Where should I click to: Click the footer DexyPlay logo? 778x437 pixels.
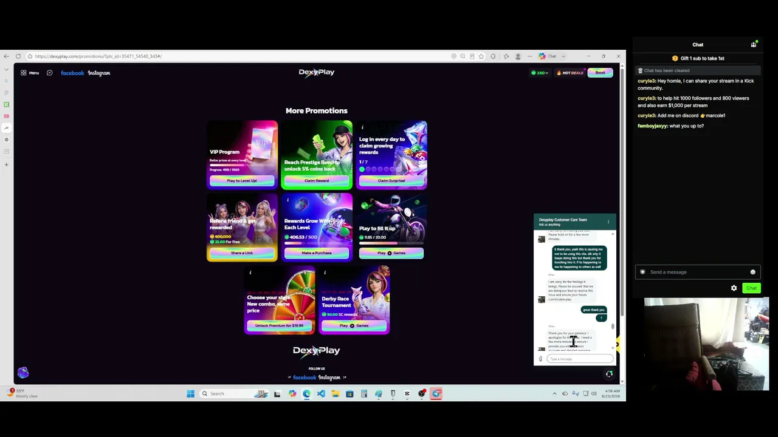coord(317,351)
